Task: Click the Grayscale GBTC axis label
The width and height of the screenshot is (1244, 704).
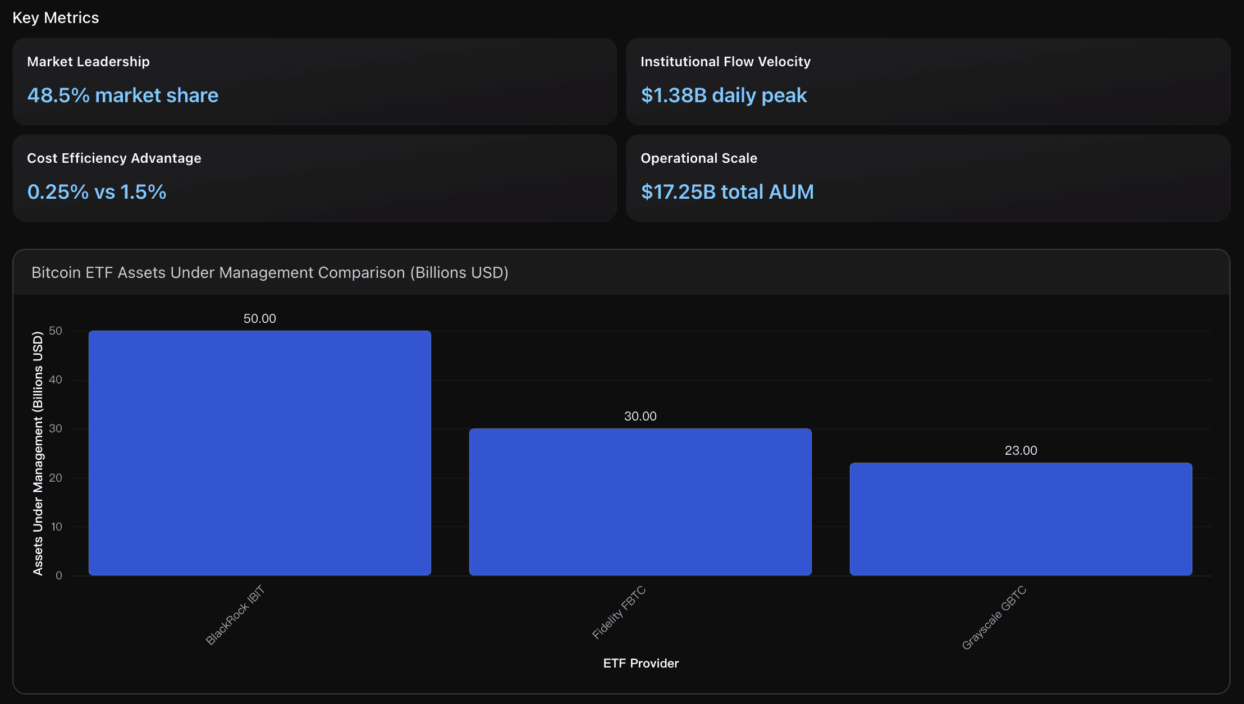Action: pyautogui.click(x=994, y=618)
